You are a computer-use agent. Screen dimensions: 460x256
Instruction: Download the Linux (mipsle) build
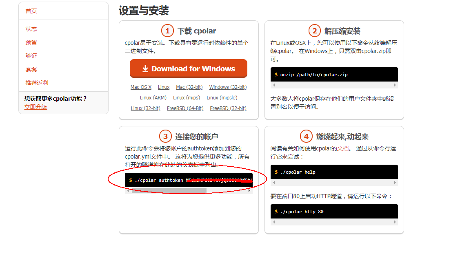(222, 97)
